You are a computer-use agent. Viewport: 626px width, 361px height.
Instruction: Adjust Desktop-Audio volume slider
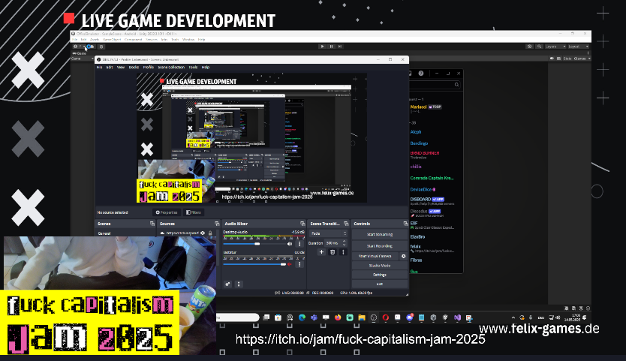click(x=255, y=244)
